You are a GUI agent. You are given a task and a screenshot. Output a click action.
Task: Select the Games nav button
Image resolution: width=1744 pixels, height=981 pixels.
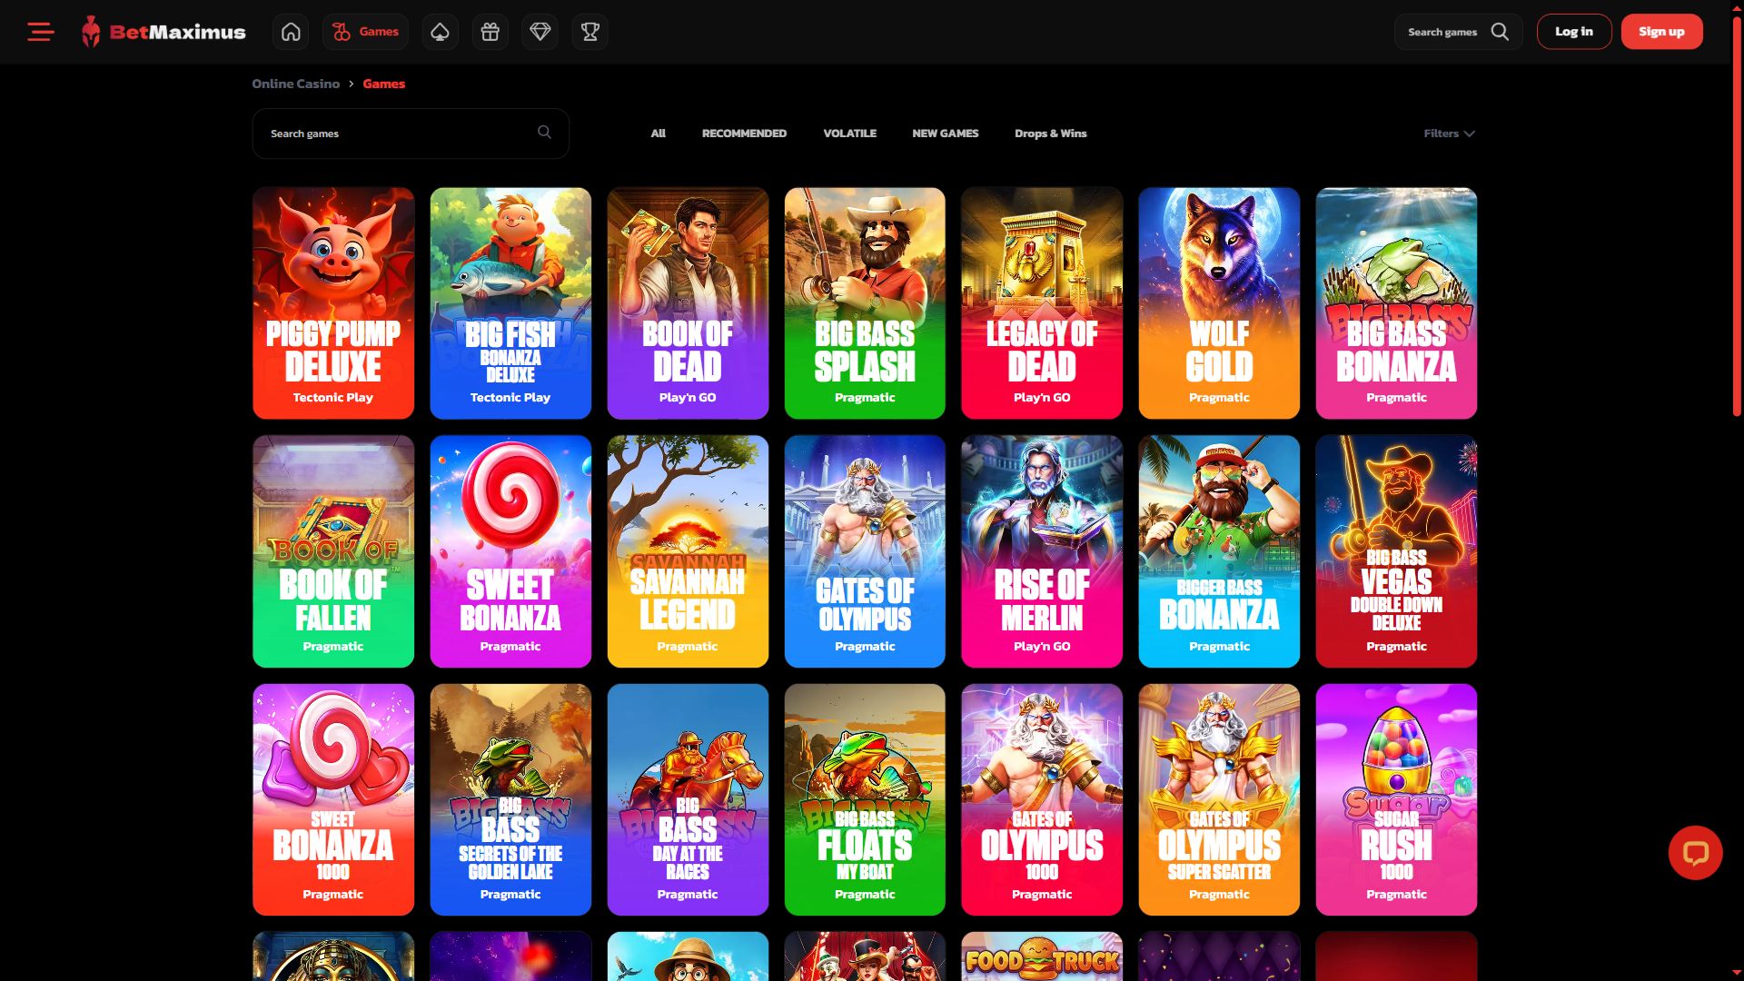(x=365, y=32)
